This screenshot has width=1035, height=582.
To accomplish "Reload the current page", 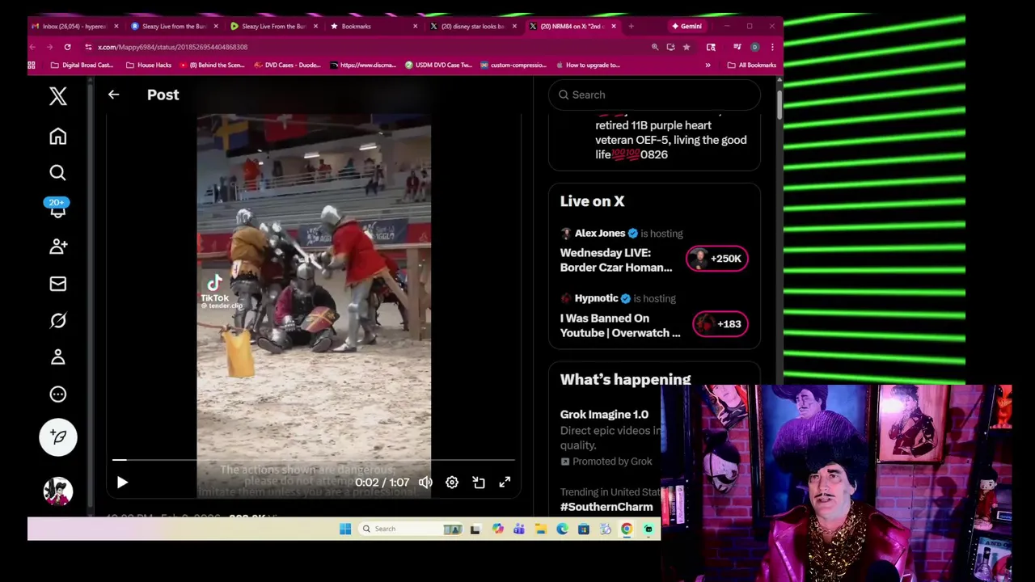I will click(67, 47).
